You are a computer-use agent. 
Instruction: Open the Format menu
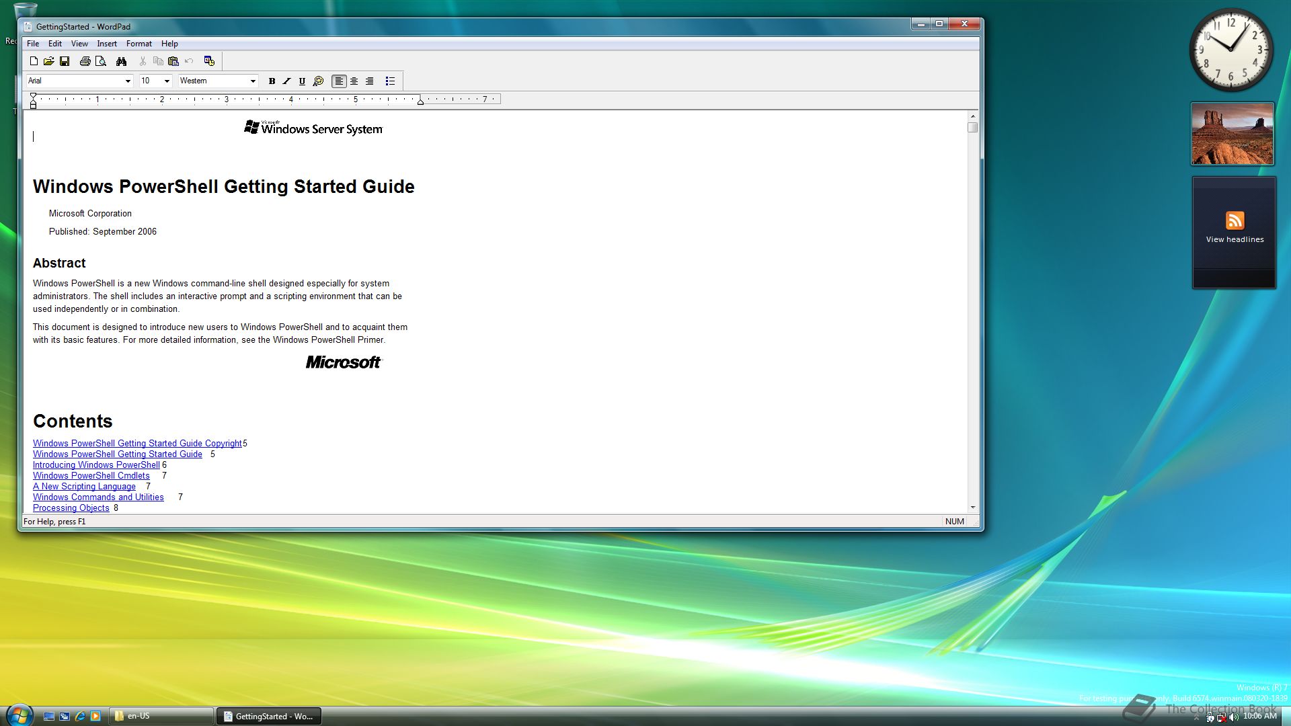(139, 44)
